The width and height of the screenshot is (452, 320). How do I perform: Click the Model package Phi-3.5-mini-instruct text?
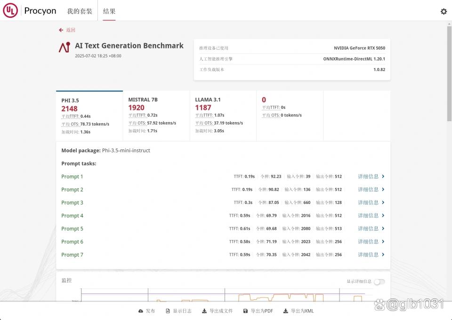106,150
